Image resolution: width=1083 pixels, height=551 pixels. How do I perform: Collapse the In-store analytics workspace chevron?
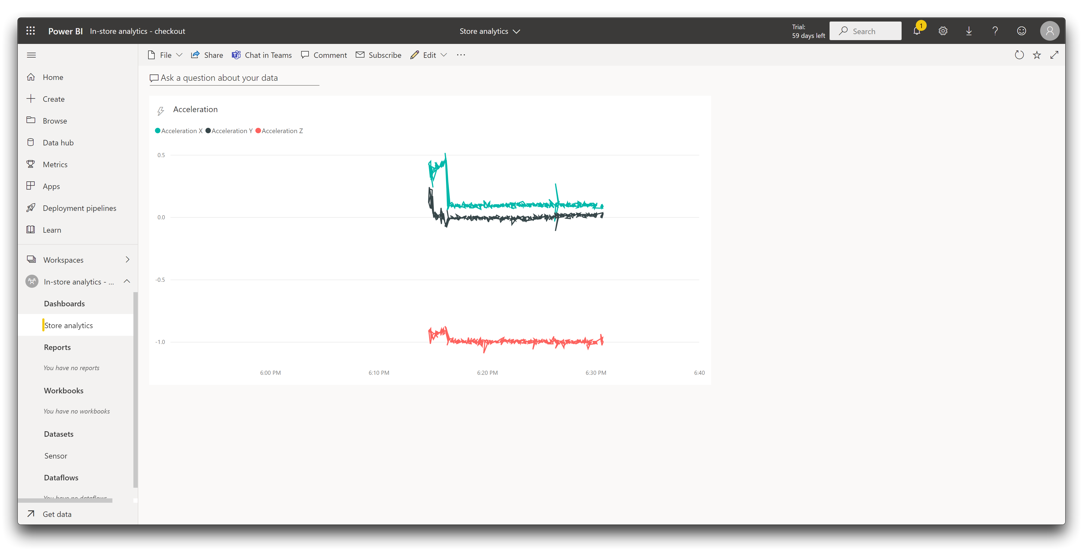(x=127, y=281)
